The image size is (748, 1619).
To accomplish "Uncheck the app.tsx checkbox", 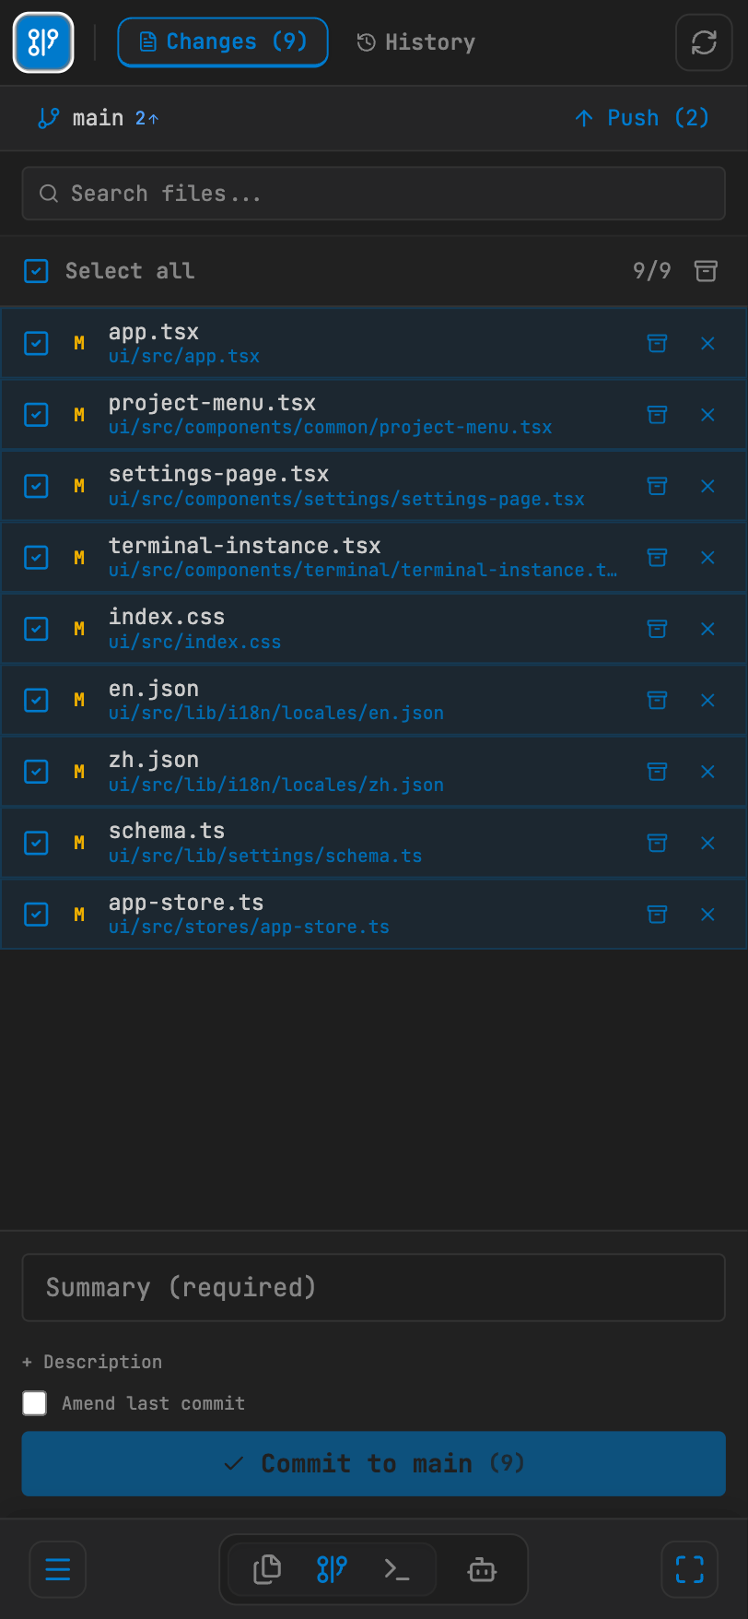I will coord(36,343).
